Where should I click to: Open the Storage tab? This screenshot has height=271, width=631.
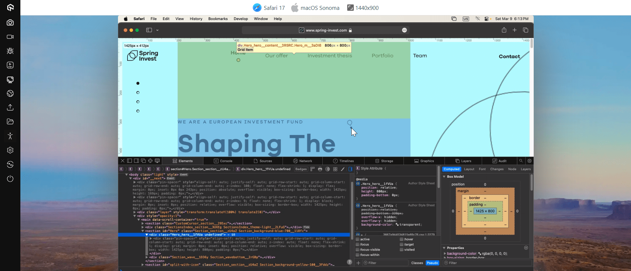[384, 161]
